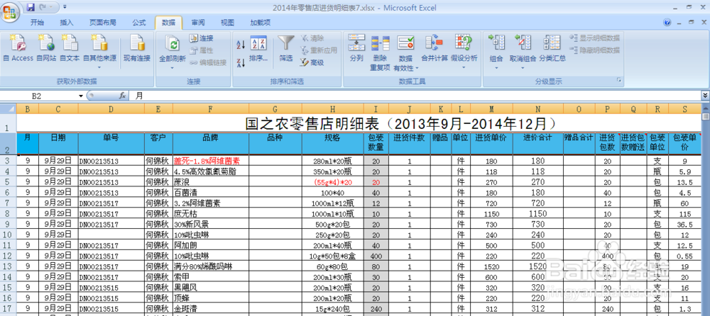Image resolution: width=710 pixels, height=316 pixels.
Task: Sort descending Z to A
Action: 241,62
